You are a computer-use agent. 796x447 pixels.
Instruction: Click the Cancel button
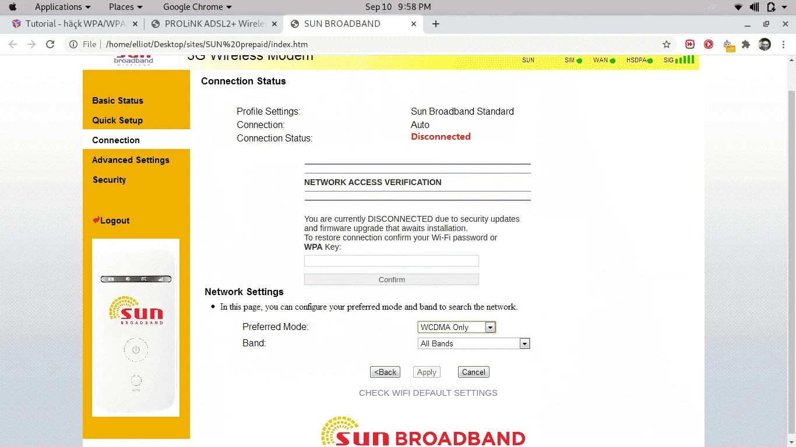point(473,372)
